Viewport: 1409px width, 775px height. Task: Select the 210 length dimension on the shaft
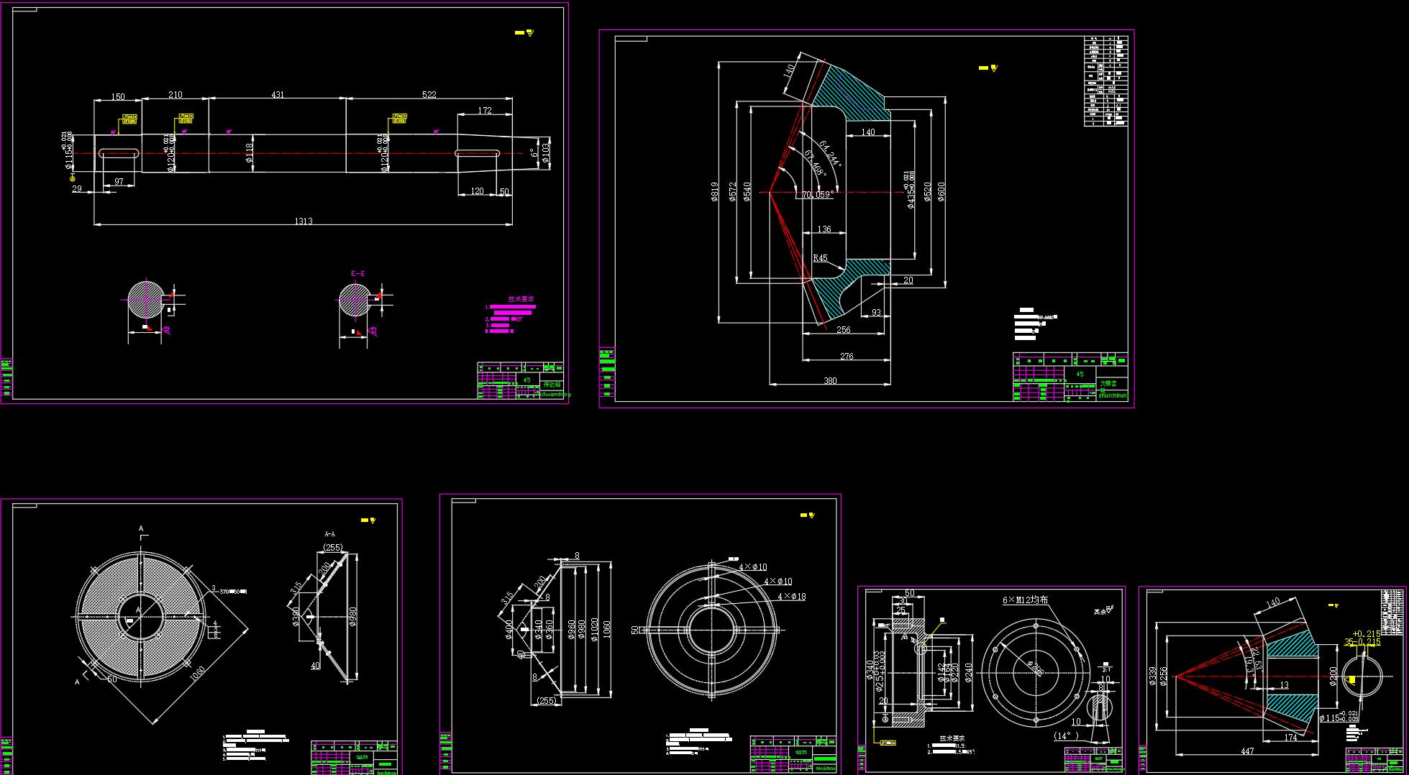tap(175, 95)
